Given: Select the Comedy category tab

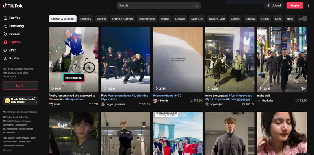Looking at the screenshot, I should click(86, 19).
